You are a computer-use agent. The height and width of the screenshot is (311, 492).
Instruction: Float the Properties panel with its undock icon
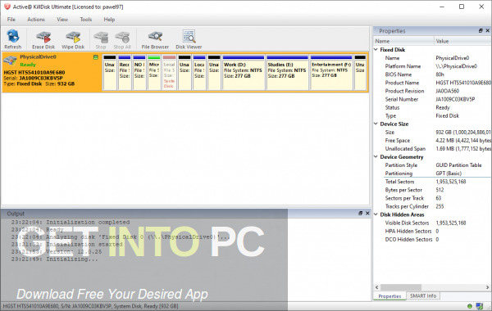[x=481, y=31]
